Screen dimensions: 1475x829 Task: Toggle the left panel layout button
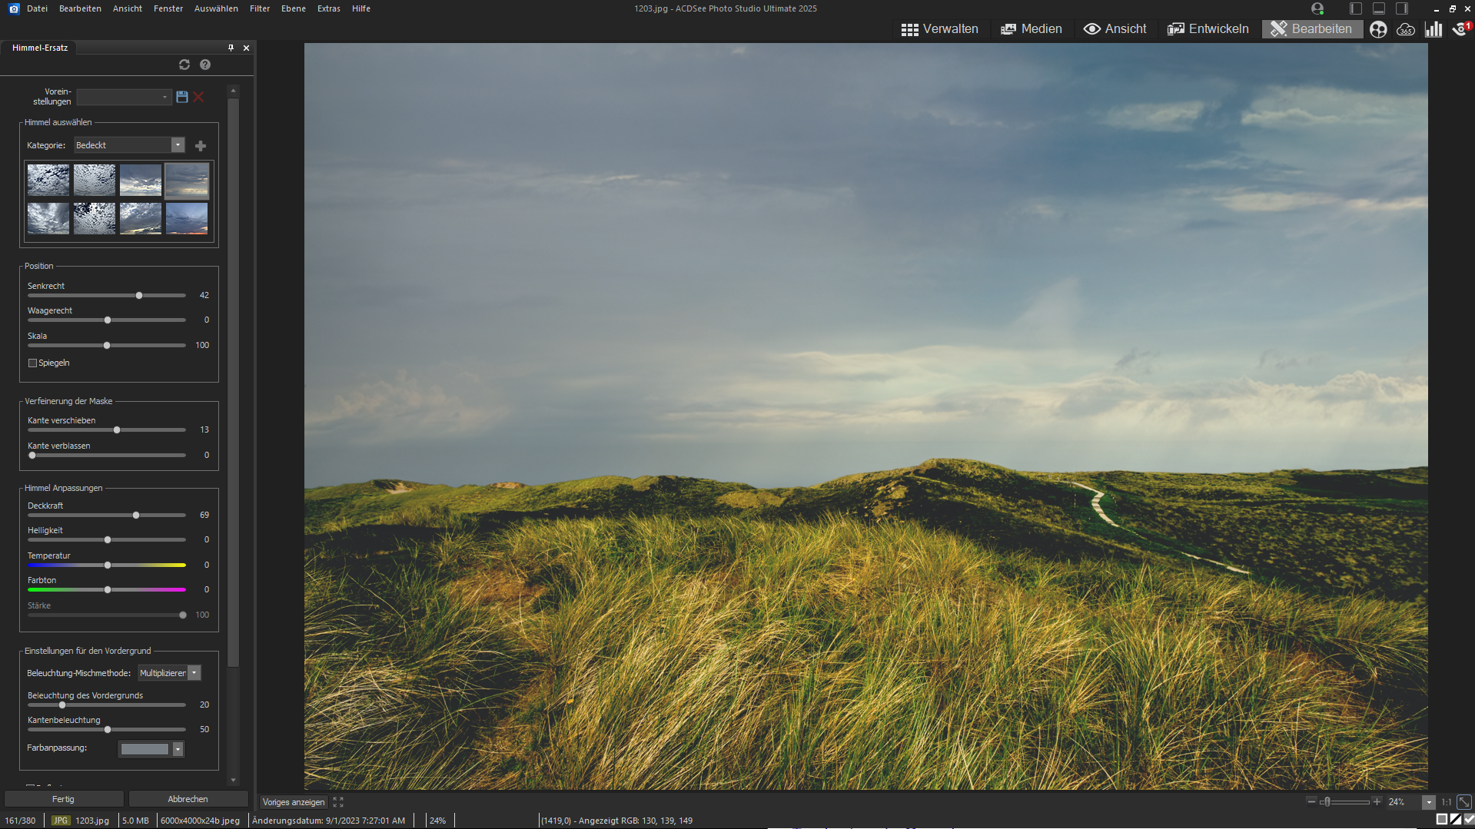click(1356, 8)
